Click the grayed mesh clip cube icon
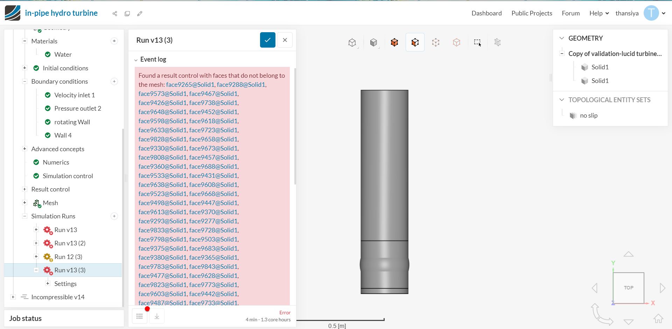Screen dimensions: 672x329 pyautogui.click(x=497, y=42)
